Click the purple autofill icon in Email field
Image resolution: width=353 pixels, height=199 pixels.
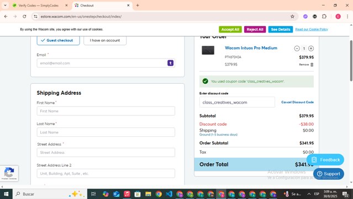[170, 63]
